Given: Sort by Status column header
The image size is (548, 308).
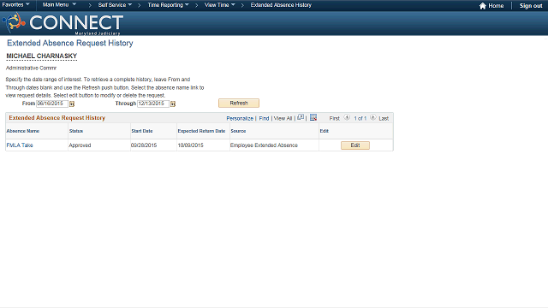Looking at the screenshot, I should tap(76, 131).
